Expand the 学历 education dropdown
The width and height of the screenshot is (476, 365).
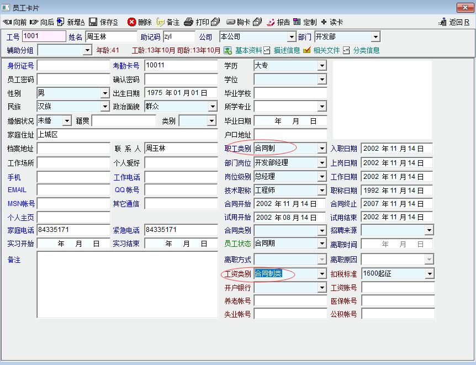322,66
